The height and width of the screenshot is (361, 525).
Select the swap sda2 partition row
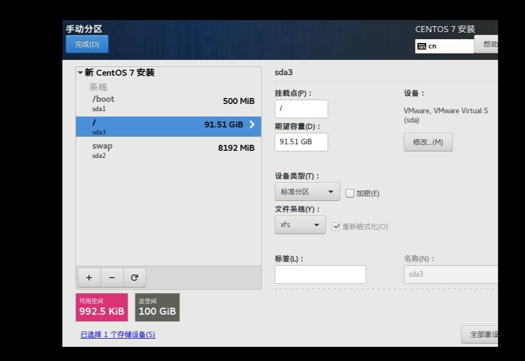(168, 150)
